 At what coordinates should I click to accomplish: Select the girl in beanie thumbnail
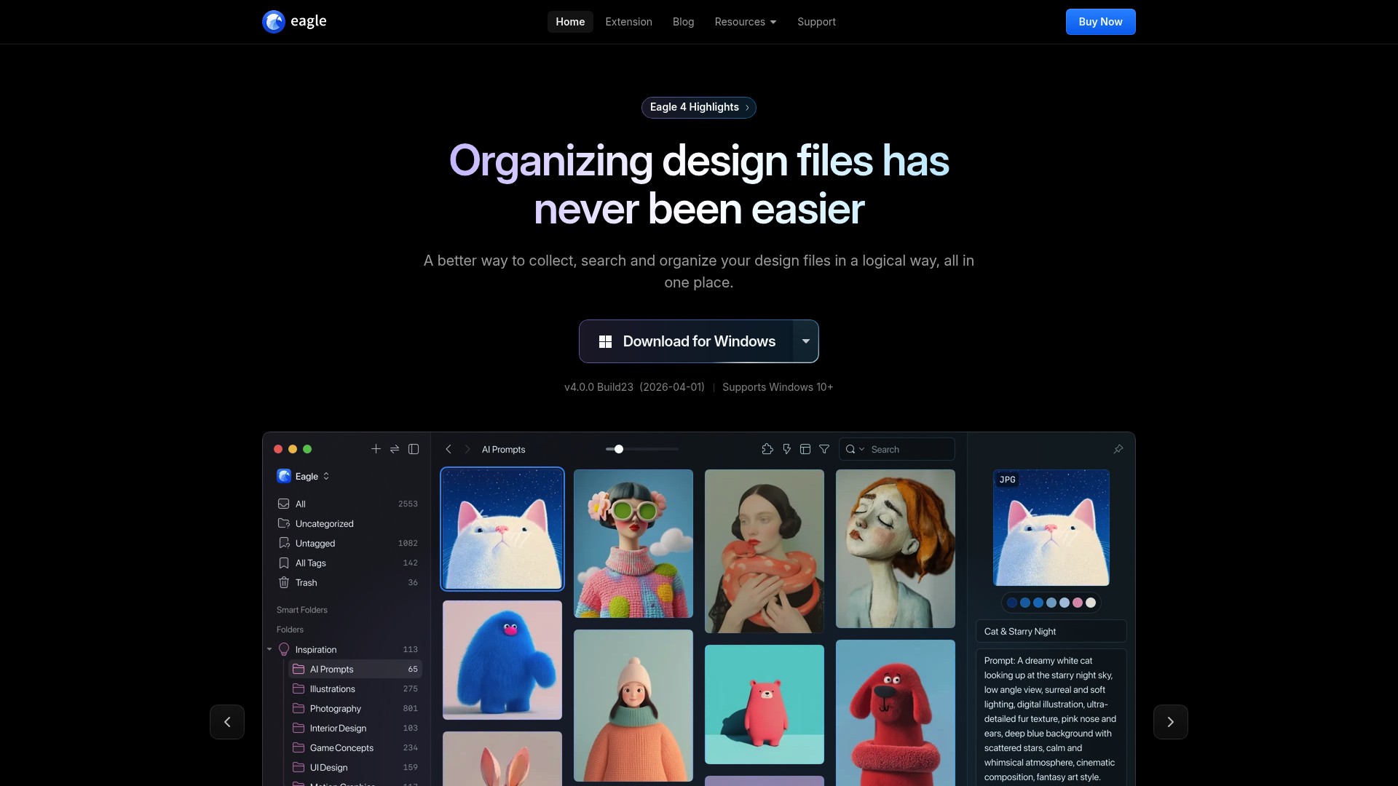coord(633,706)
